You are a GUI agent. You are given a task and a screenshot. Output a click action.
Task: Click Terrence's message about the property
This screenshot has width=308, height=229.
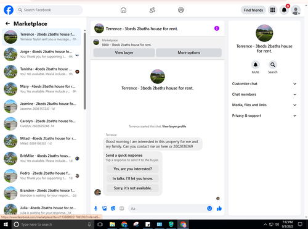click(x=152, y=144)
